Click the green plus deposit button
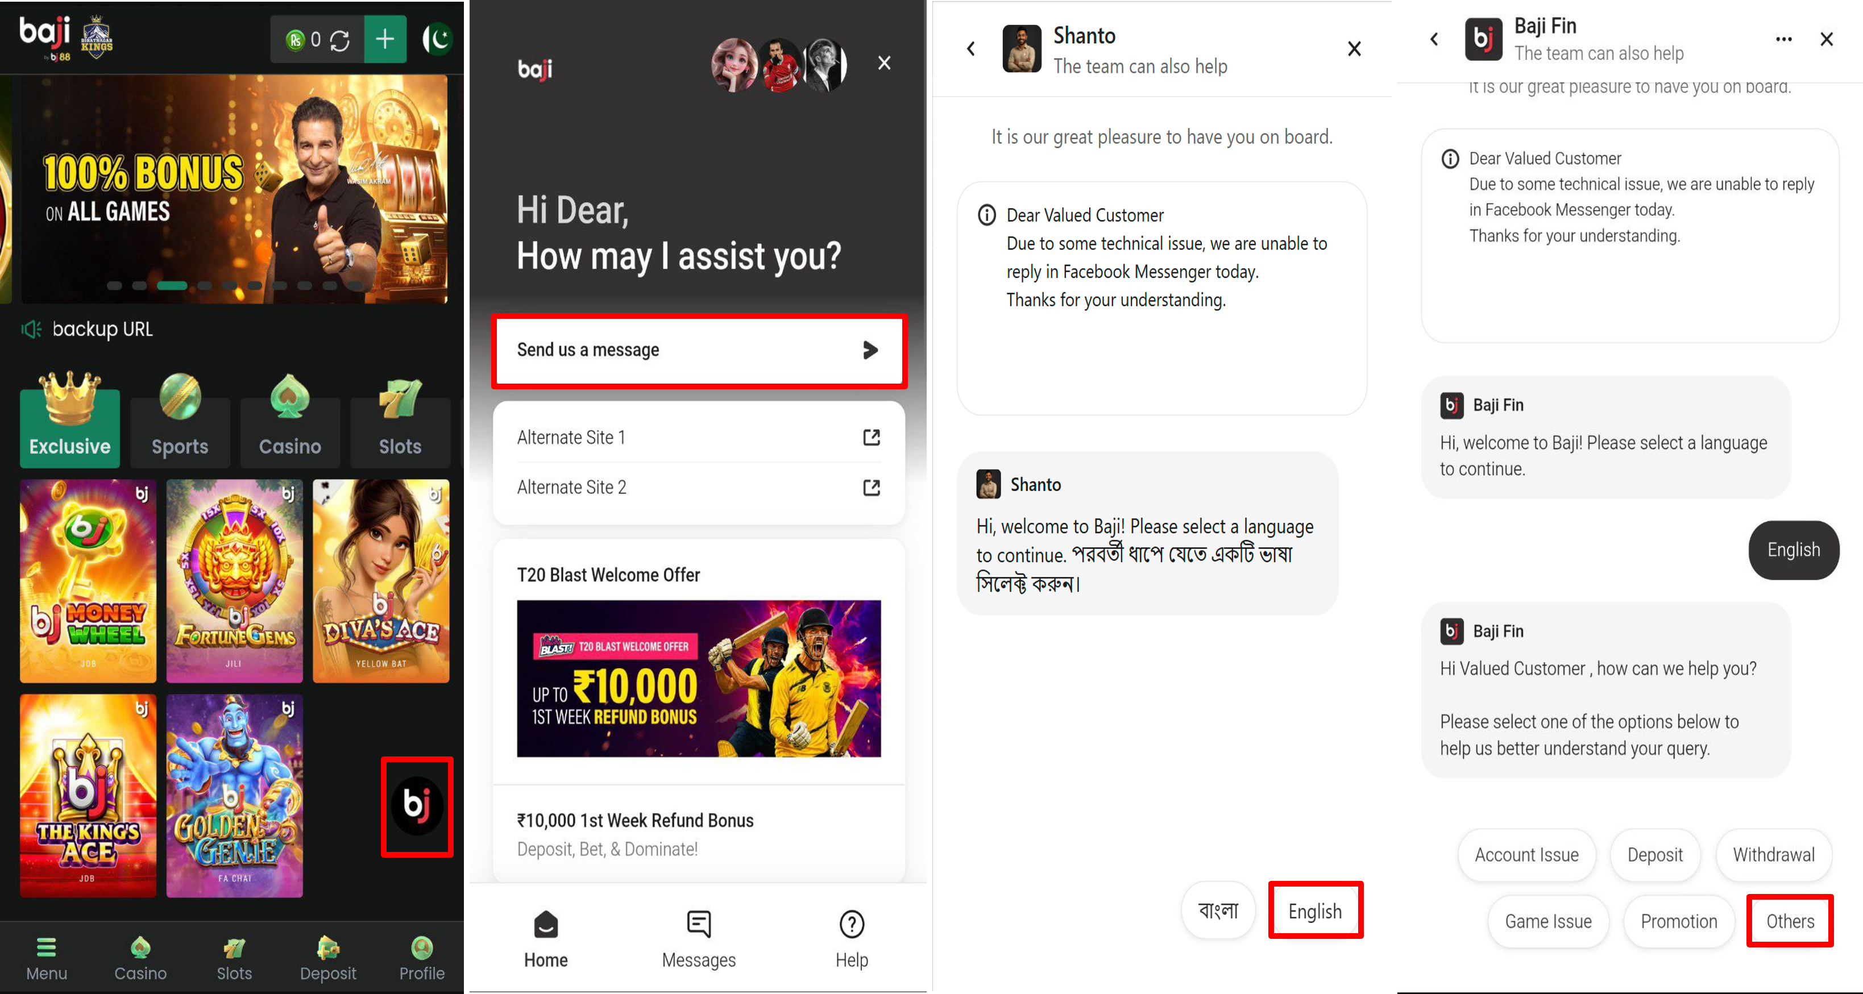Screen dimensions: 1863x994 [x=385, y=39]
